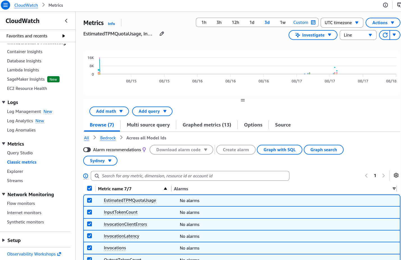
Task: Open the Line graph type dropdown
Action: [358, 35]
